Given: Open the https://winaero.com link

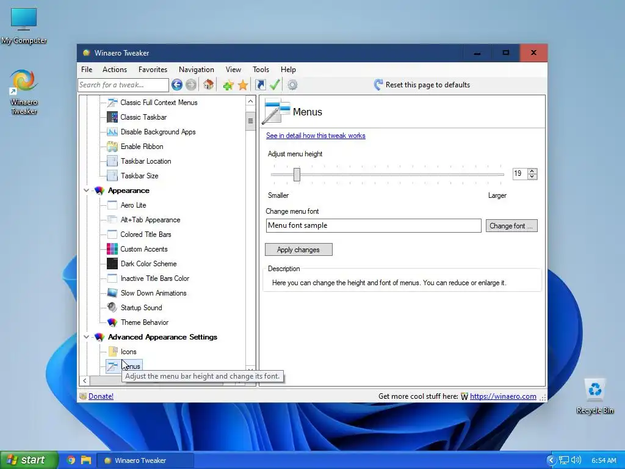Looking at the screenshot, I should [x=503, y=396].
